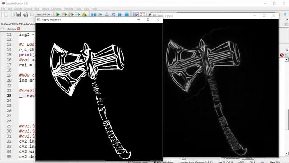
Task: Run the file with the green play icon
Action: [58, 14]
